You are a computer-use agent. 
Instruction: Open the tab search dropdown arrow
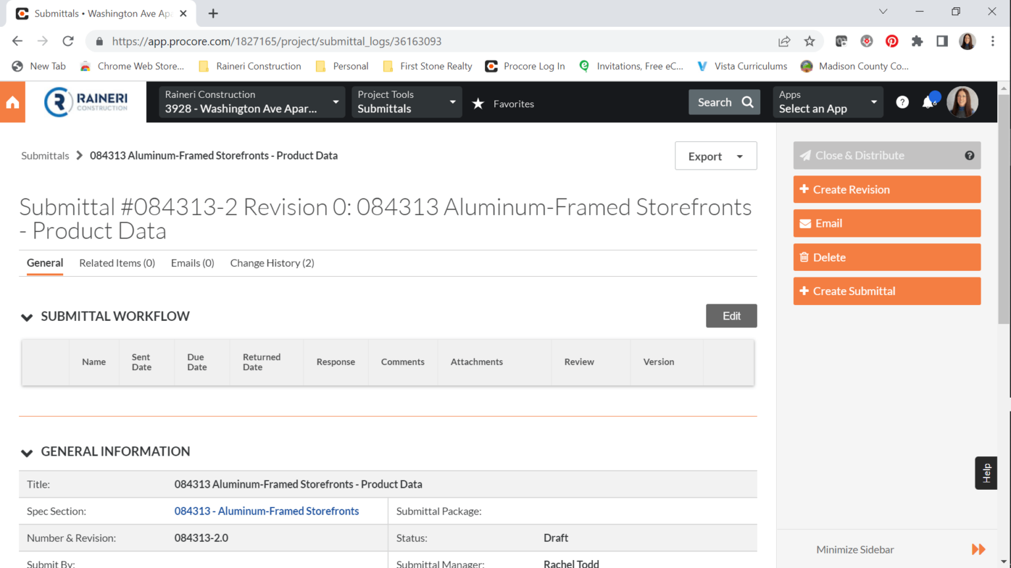click(883, 12)
